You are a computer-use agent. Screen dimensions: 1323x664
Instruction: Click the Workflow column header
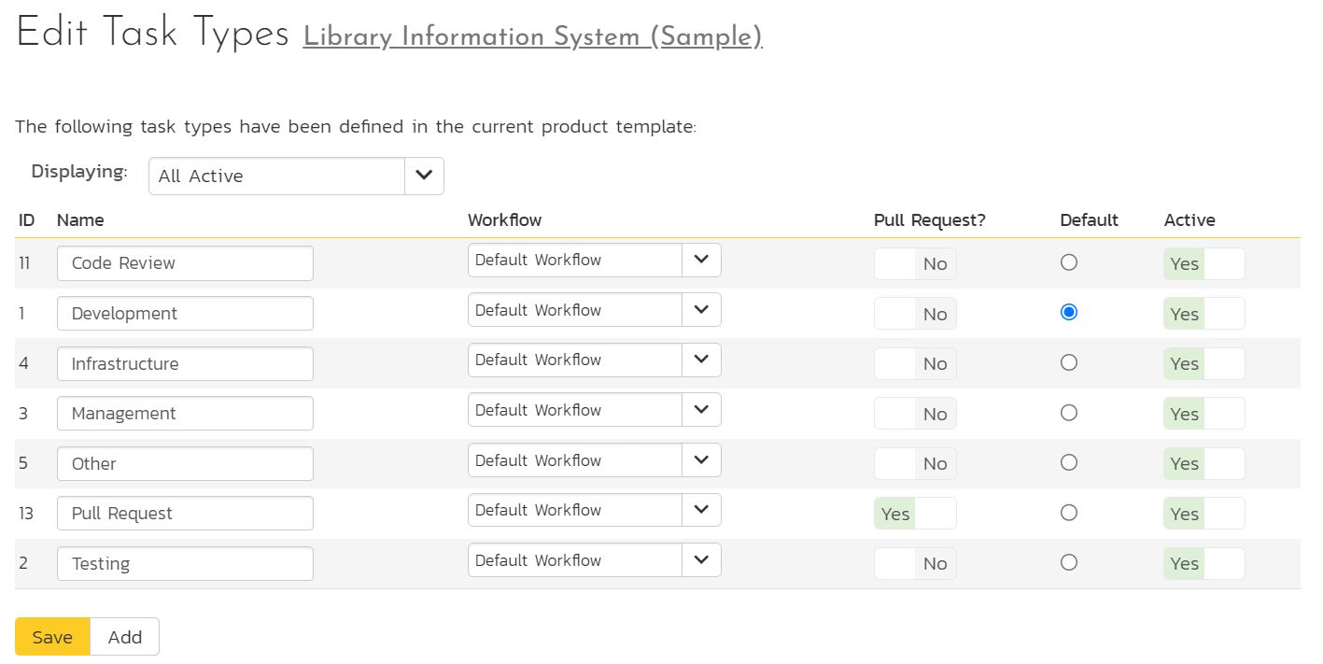[x=504, y=220]
